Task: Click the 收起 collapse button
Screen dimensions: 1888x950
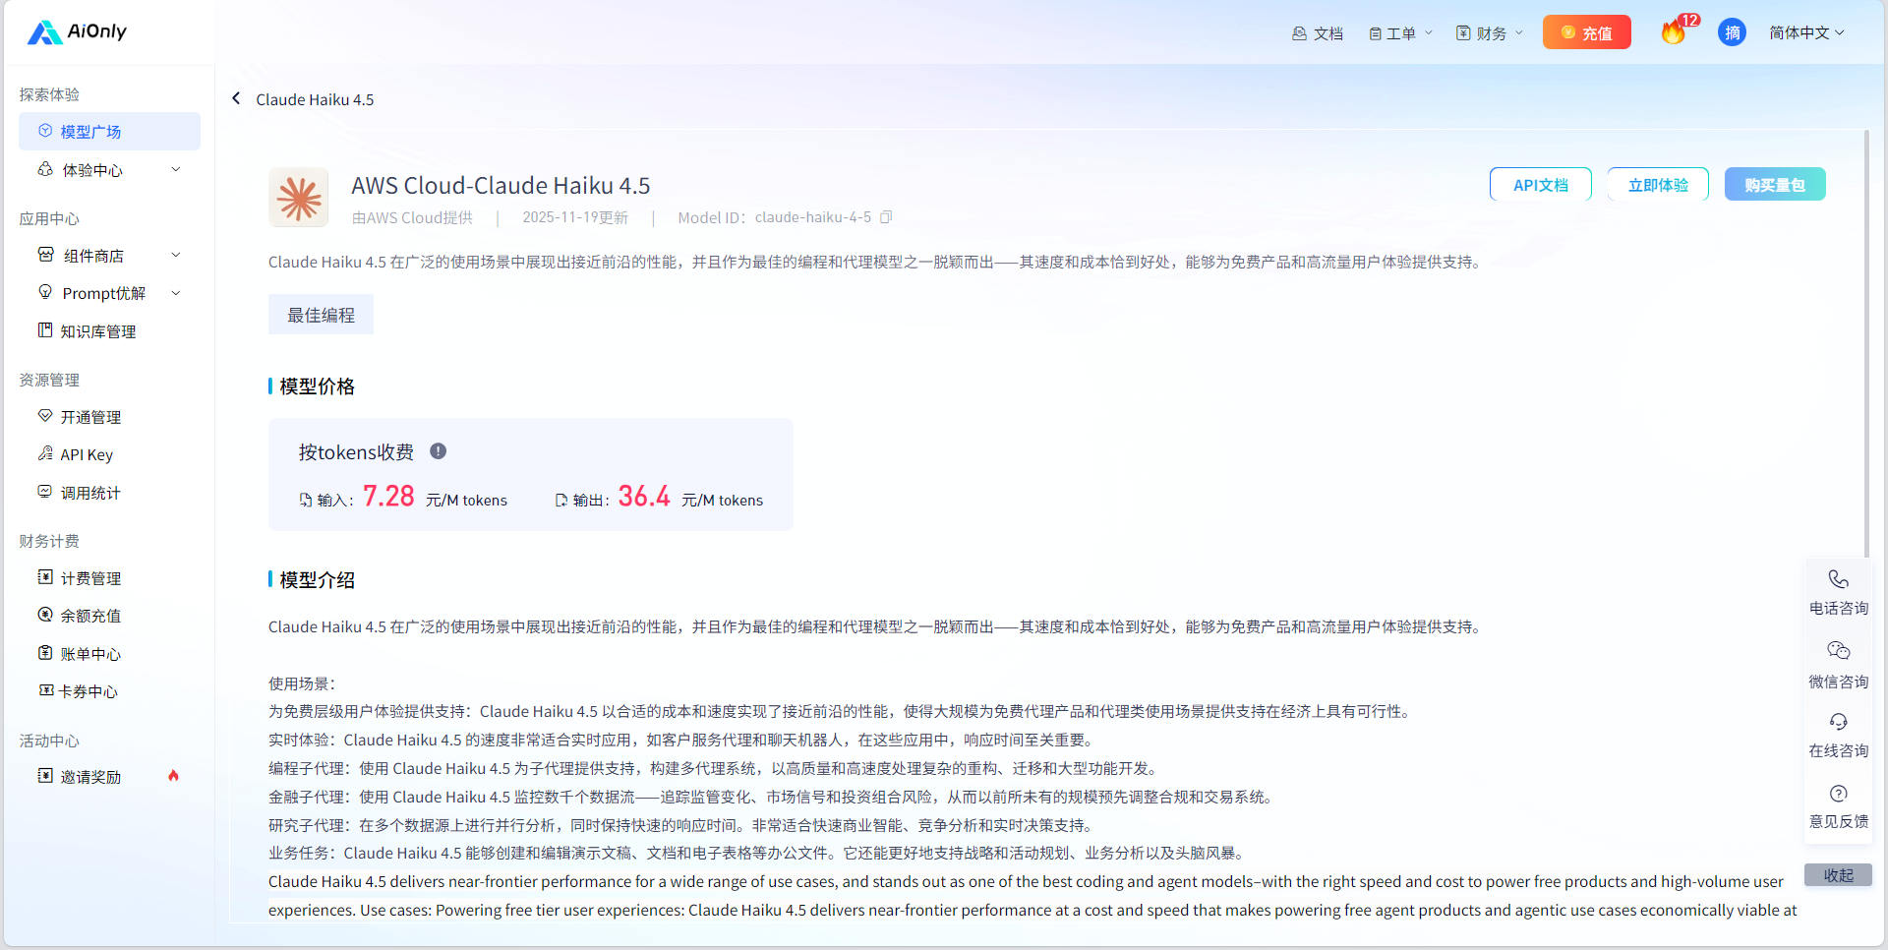Action: click(1838, 875)
